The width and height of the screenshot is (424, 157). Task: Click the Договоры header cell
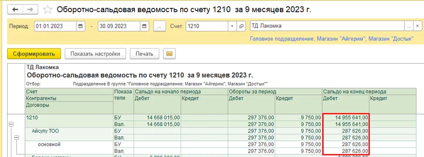[70, 108]
